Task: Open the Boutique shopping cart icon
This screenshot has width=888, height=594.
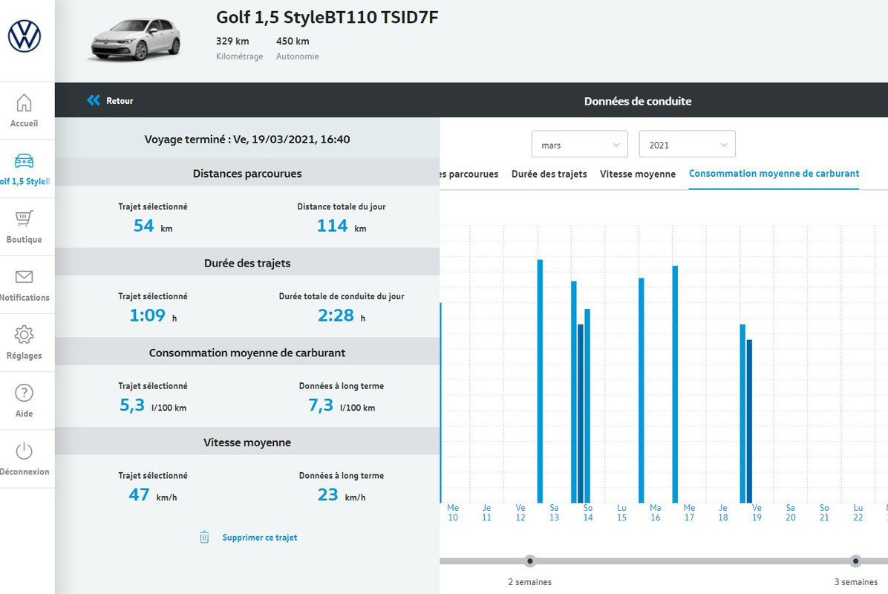Action: [24, 218]
